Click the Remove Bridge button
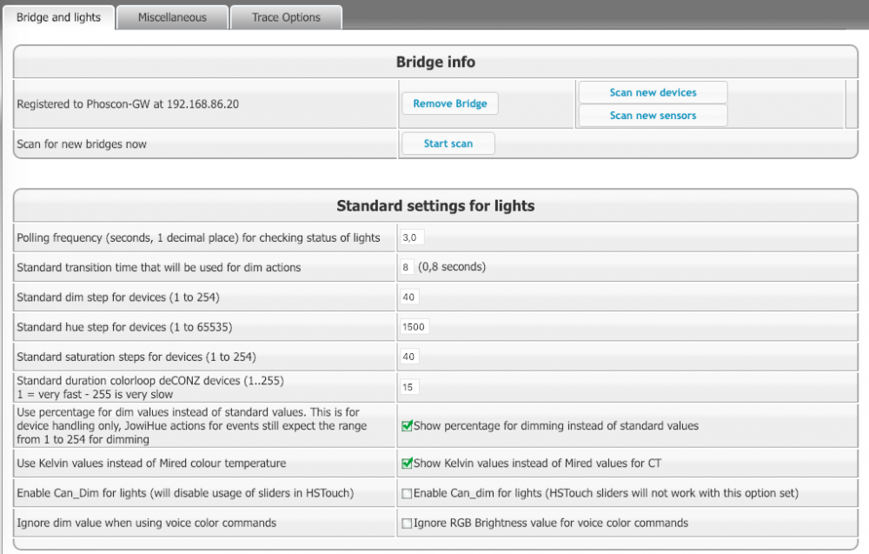 tap(450, 103)
